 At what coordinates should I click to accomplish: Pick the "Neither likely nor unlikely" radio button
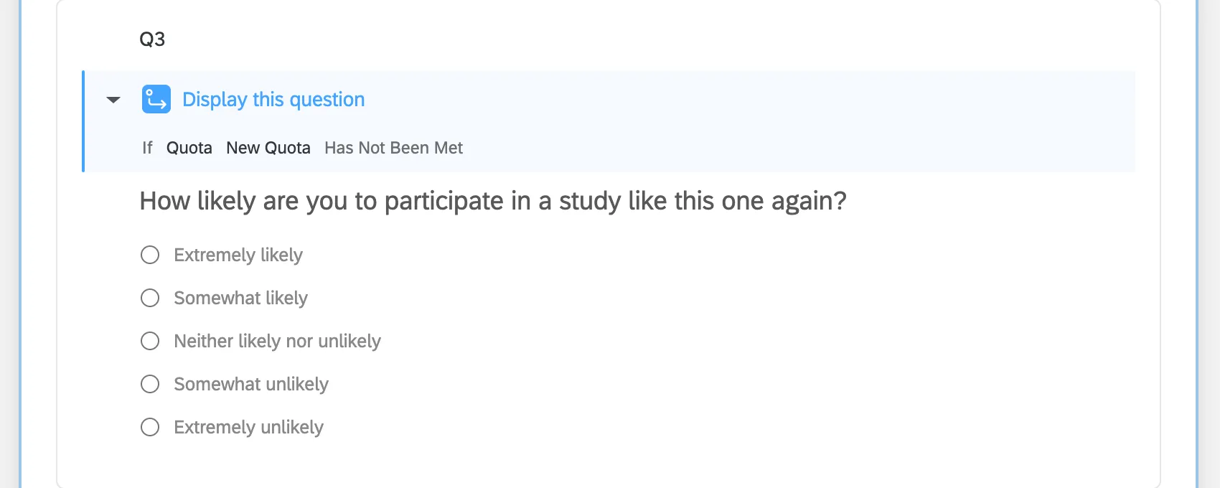150,341
